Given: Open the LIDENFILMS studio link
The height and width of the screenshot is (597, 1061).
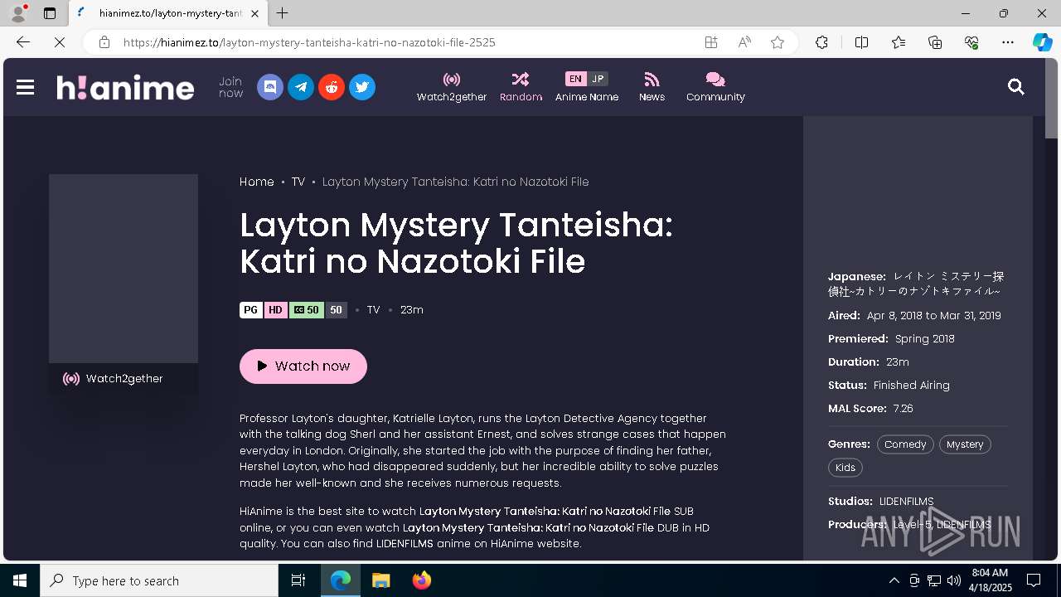Looking at the screenshot, I should tap(906, 502).
